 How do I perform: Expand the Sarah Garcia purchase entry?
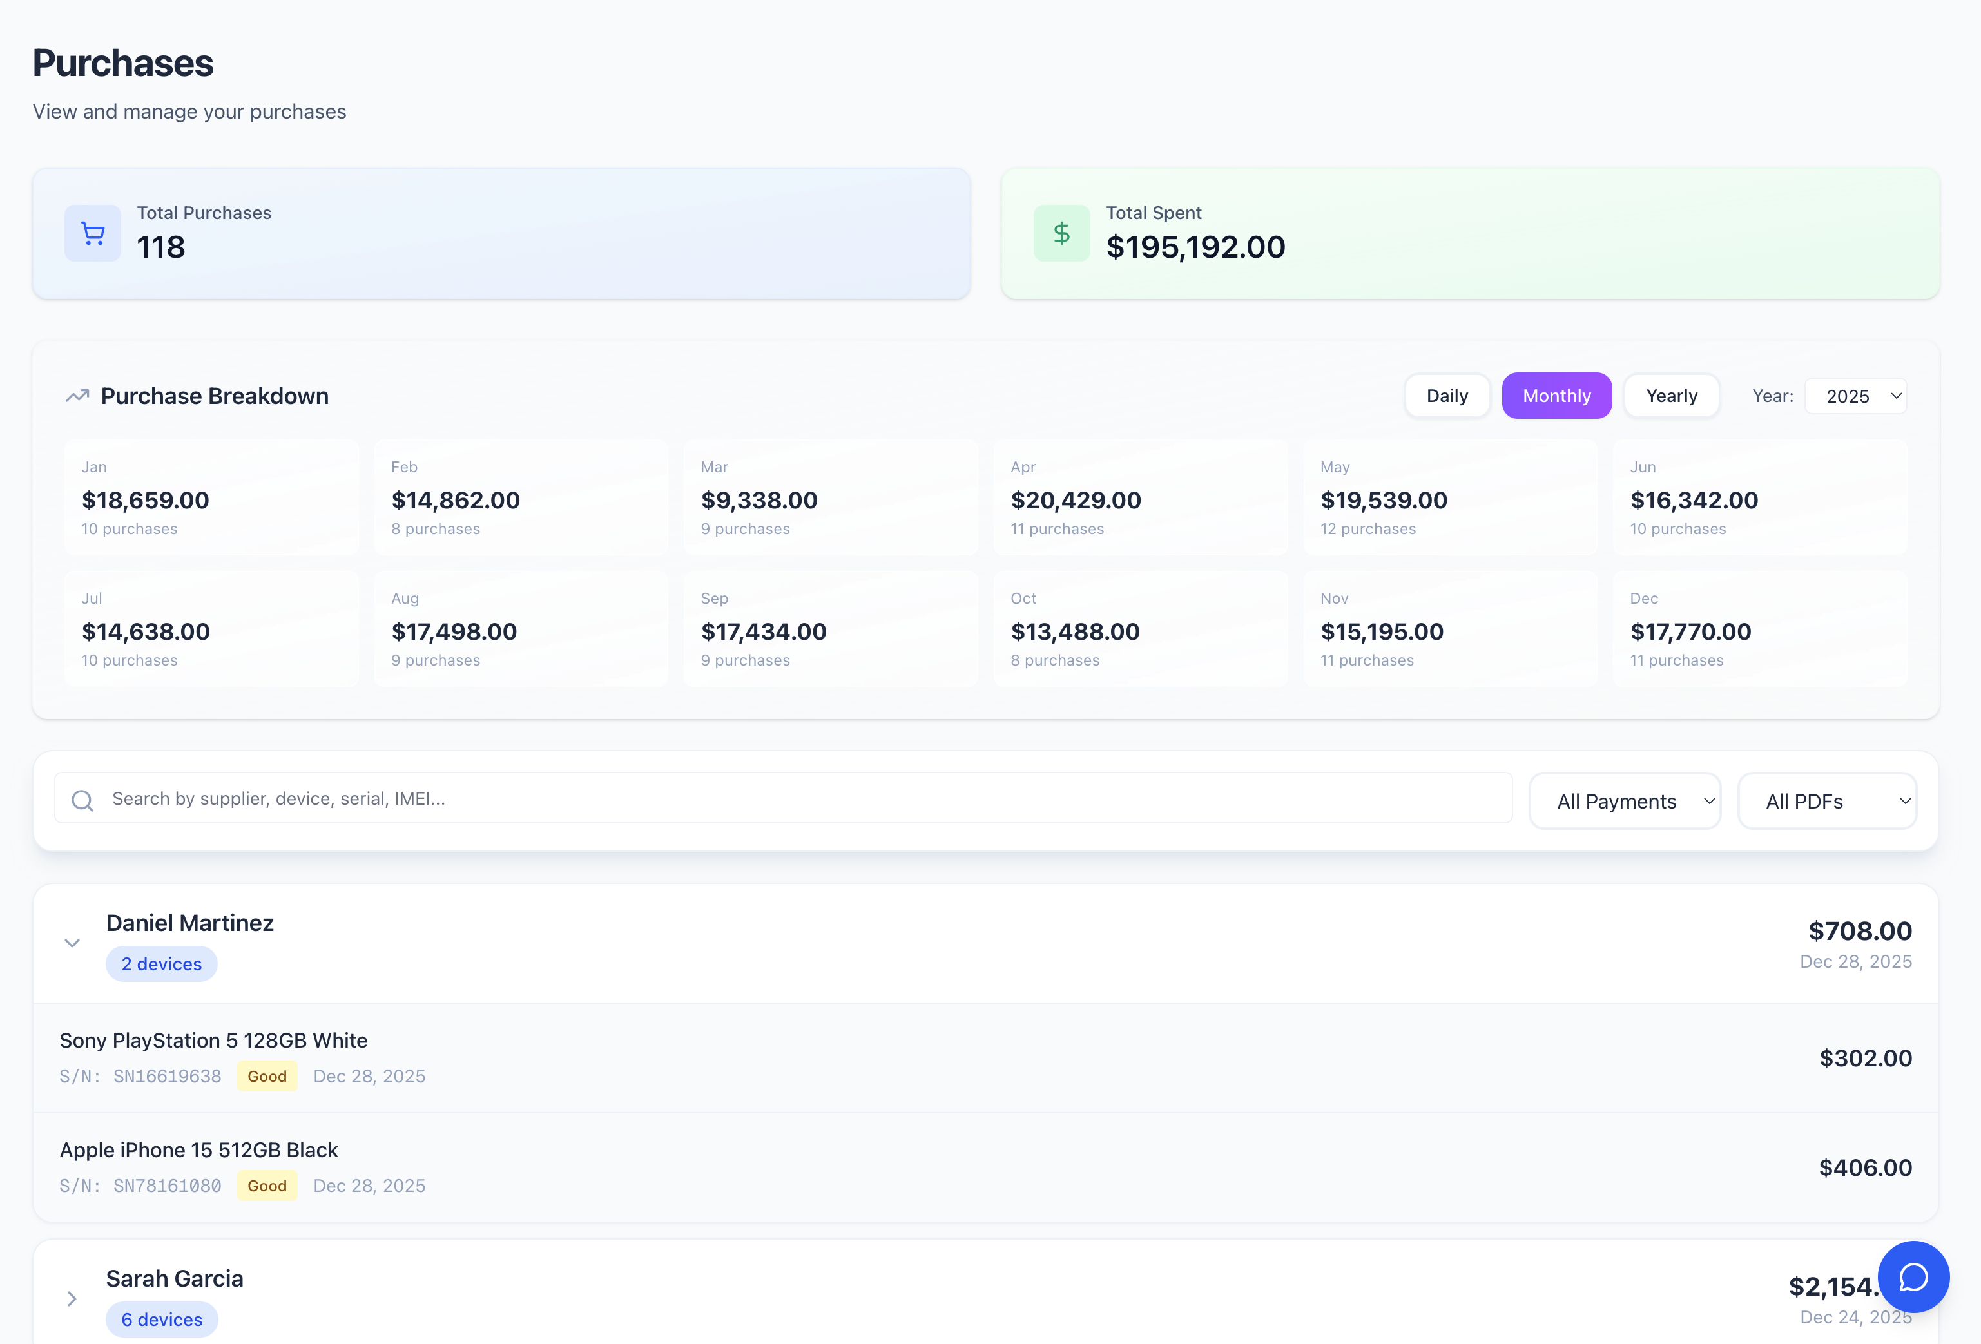pyautogui.click(x=72, y=1299)
